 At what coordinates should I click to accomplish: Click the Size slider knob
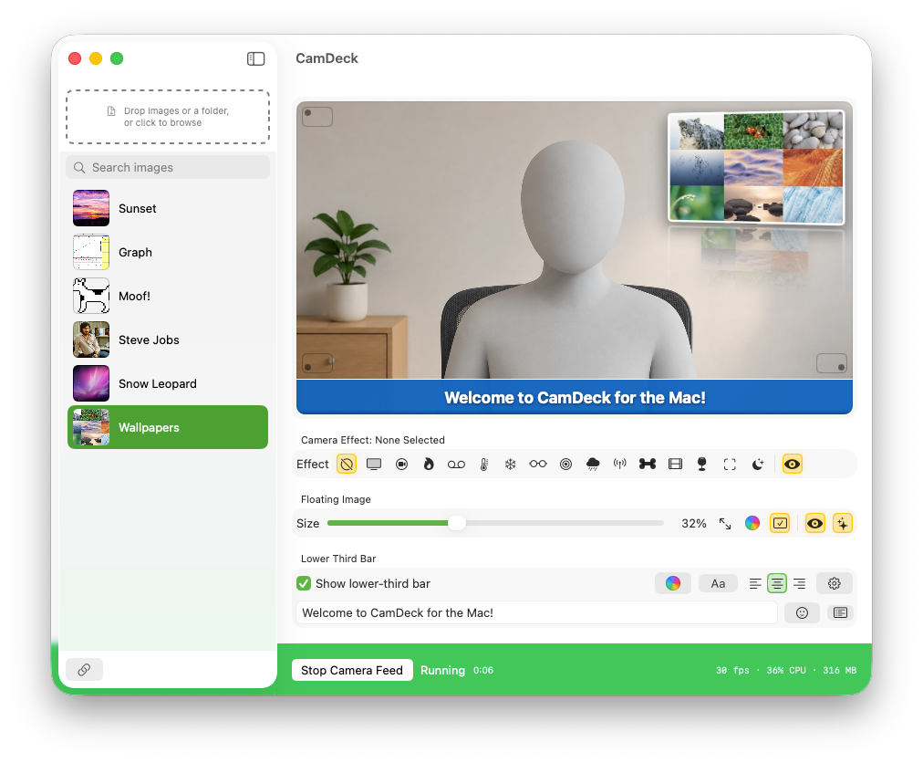click(x=457, y=523)
